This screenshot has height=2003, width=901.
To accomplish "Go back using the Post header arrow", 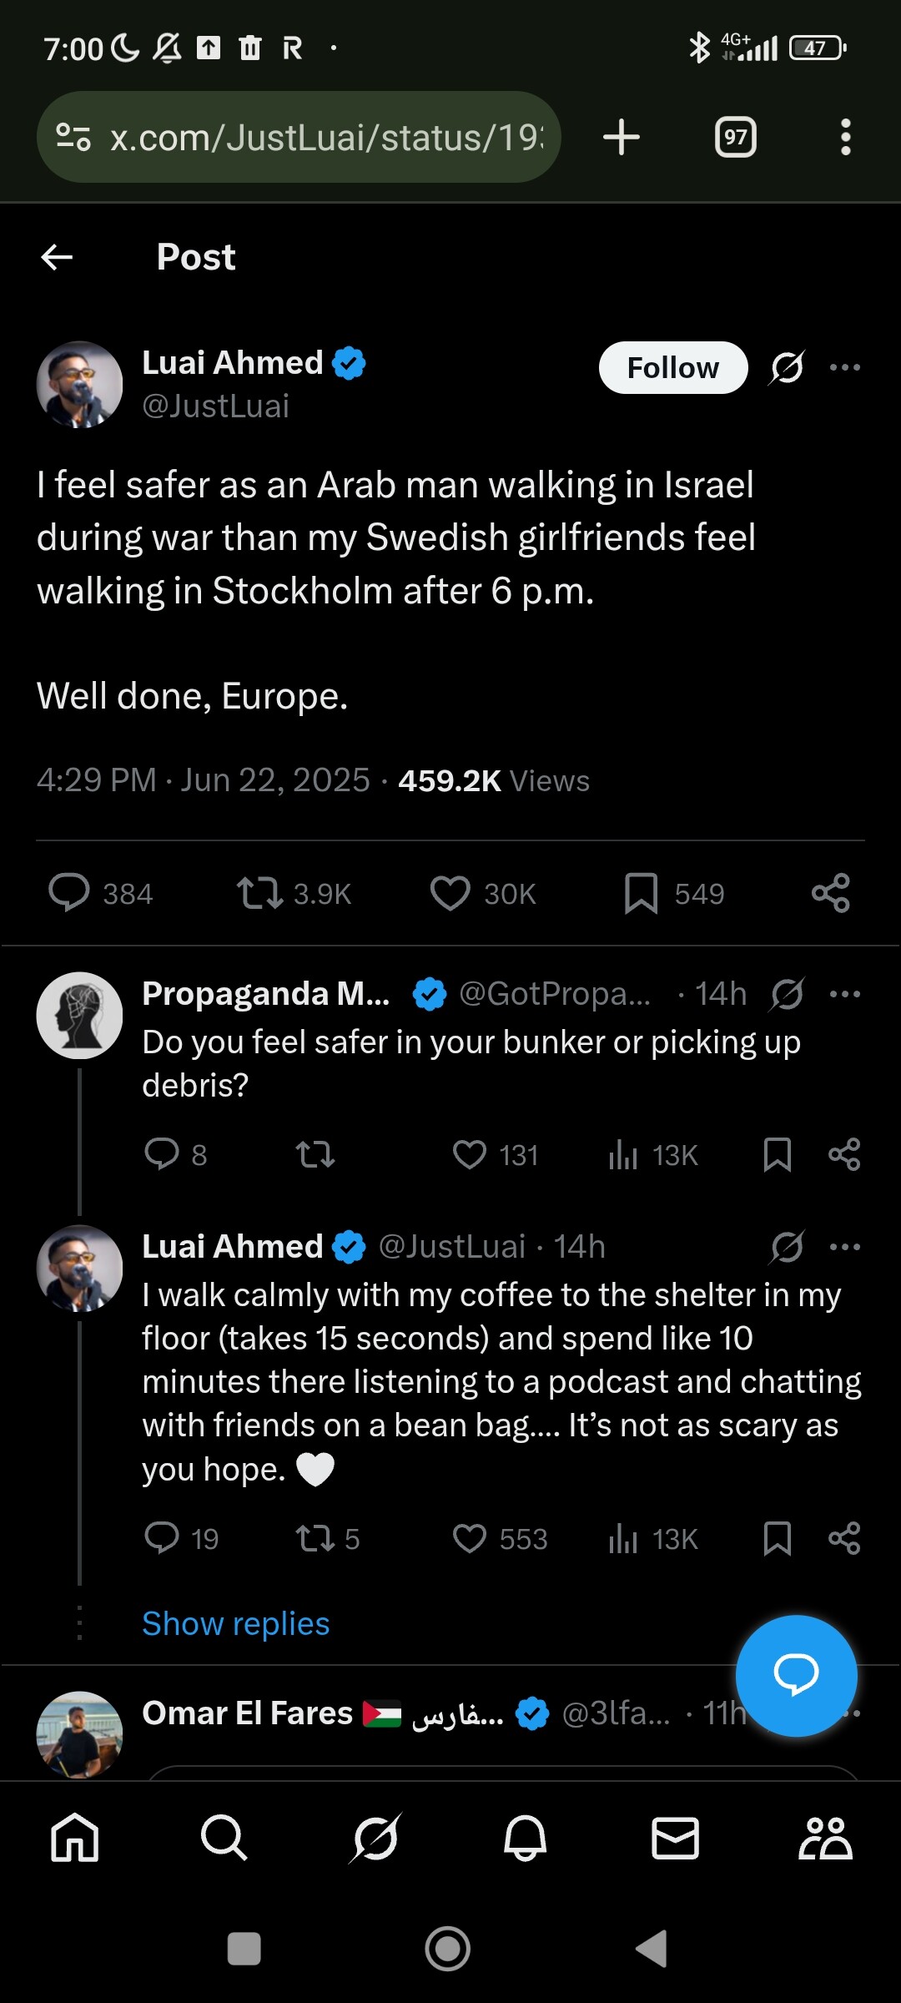I will pos(57,257).
